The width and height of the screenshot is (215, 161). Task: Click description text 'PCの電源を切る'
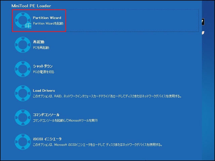43,72
